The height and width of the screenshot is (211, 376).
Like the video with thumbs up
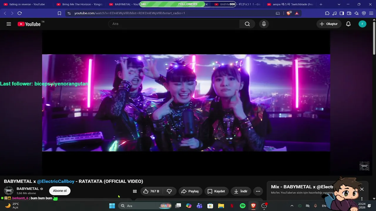151,191
